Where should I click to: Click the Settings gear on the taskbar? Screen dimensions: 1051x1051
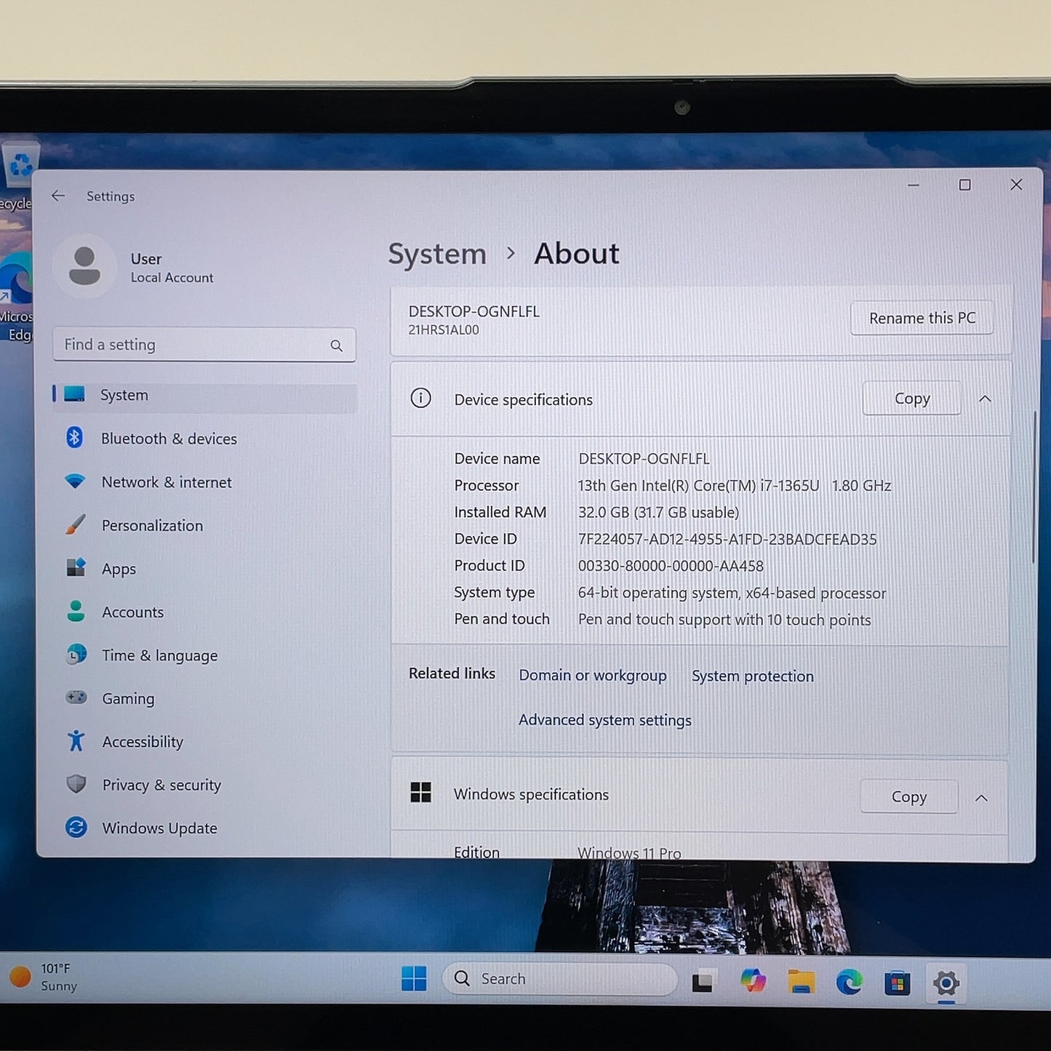[946, 984]
